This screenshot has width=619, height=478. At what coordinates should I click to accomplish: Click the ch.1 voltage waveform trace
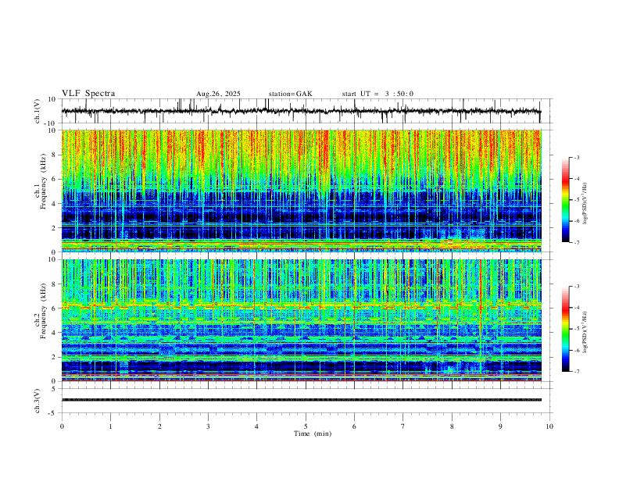(x=301, y=111)
